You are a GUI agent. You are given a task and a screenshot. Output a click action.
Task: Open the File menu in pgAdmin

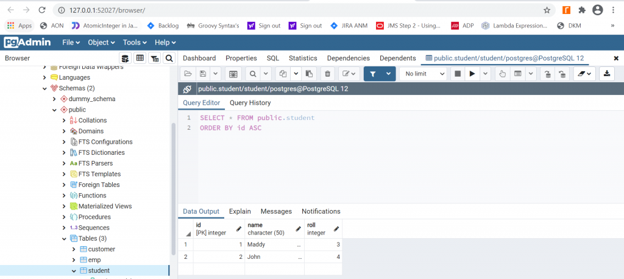[71, 43]
